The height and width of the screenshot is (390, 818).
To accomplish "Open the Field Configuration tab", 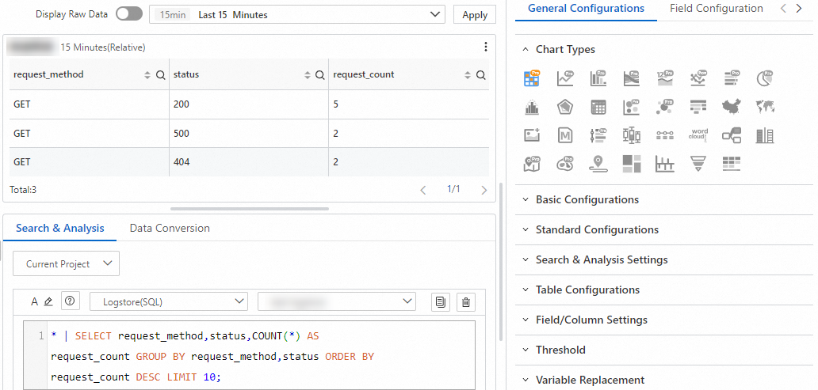I will pos(716,9).
